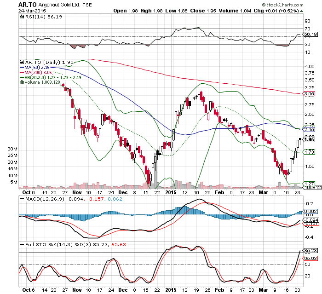
Task: Click the 1008120 volume tag on the right axis
Action: pos(313,188)
